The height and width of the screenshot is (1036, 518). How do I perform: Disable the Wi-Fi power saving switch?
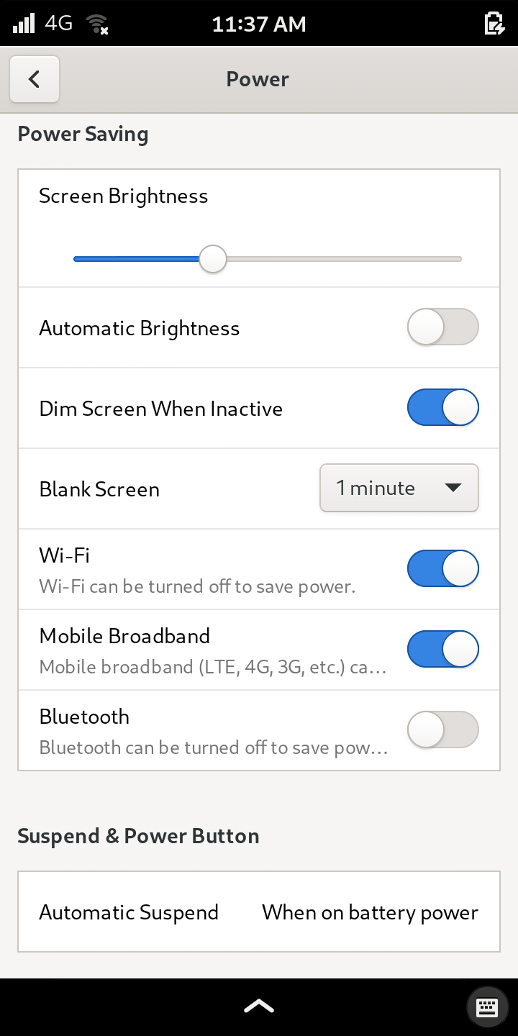tap(442, 569)
